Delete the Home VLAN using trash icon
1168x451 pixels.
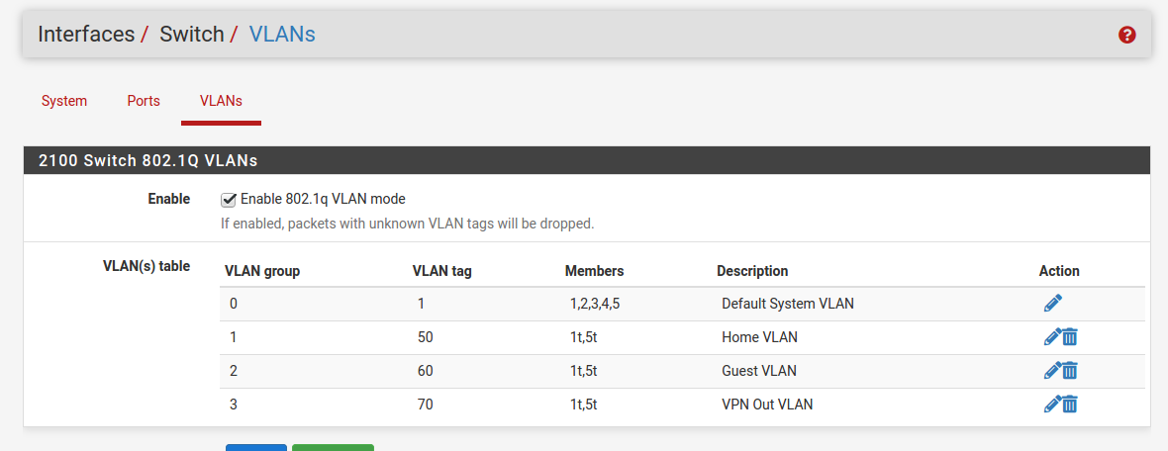(1070, 337)
